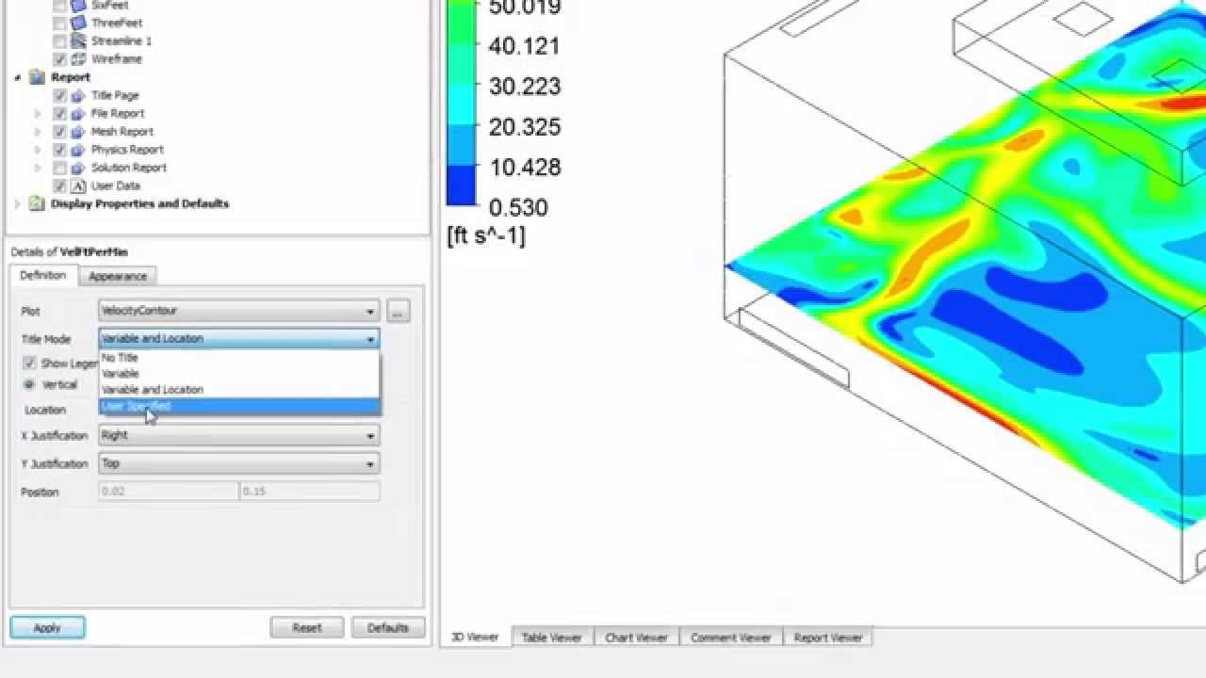Image resolution: width=1206 pixels, height=678 pixels.
Task: Click the Wireframe icon in tree
Action: pyautogui.click(x=78, y=58)
